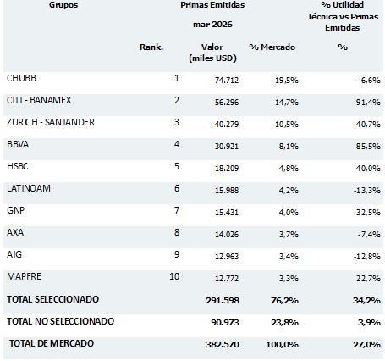The width and height of the screenshot is (385, 361).
Task: Select the Valor (miles USD) header
Action: 212,53
